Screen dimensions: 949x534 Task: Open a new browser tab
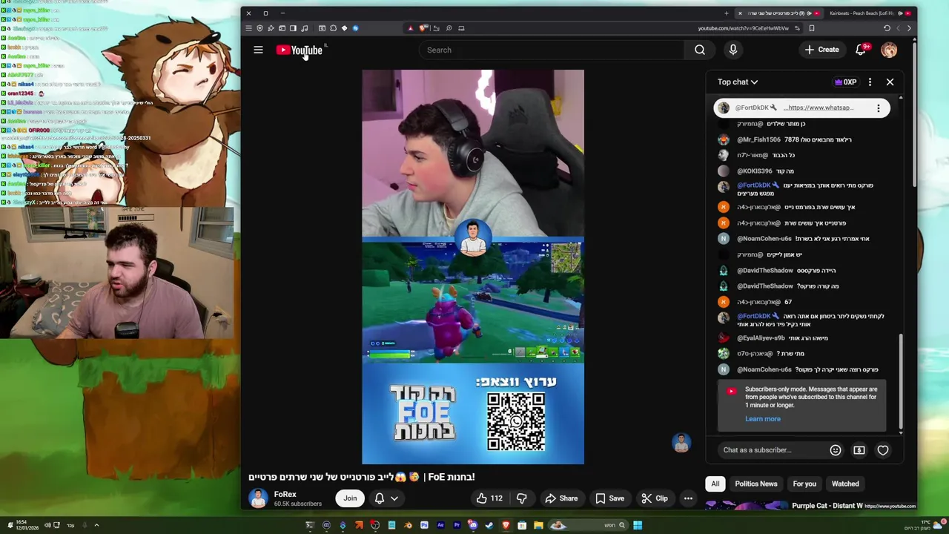[x=727, y=13]
